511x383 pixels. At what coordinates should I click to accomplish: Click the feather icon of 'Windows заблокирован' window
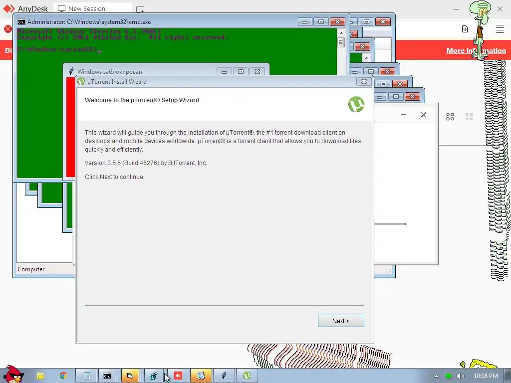click(71, 71)
